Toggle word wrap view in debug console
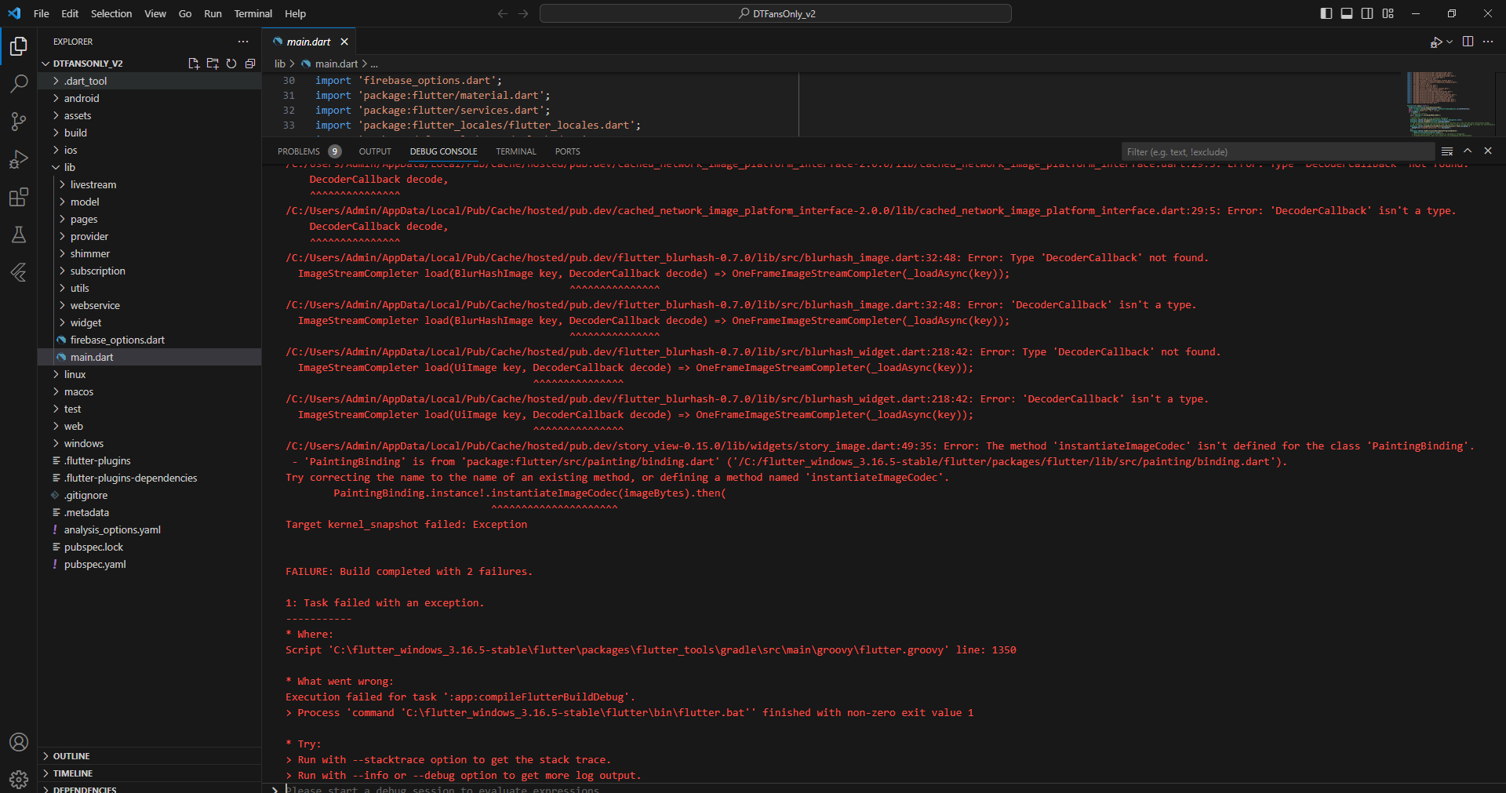The height and width of the screenshot is (793, 1506). point(1447,151)
